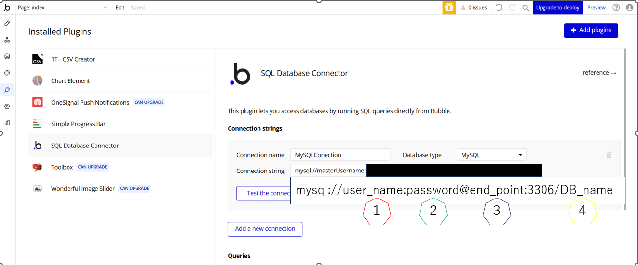Screen dimensions: 638x265
Task: Click the Installed Plugins heading
Action: [60, 32]
